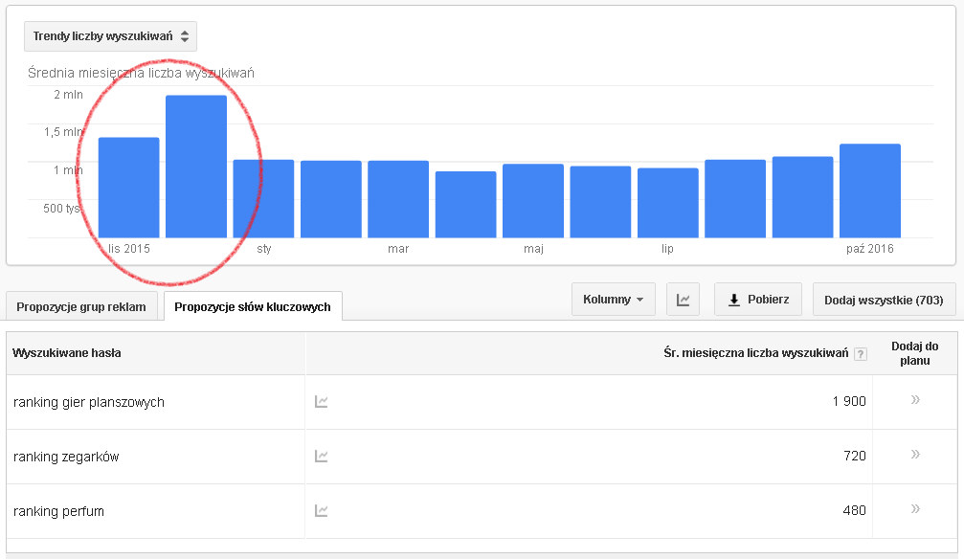Click Średnia miesięczna liczba wyszukiwań chart title
The image size is (964, 559).
(x=141, y=73)
